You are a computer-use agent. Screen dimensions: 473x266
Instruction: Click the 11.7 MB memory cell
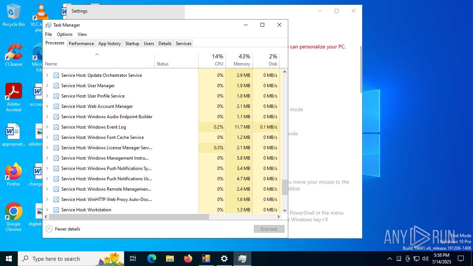tap(239, 127)
